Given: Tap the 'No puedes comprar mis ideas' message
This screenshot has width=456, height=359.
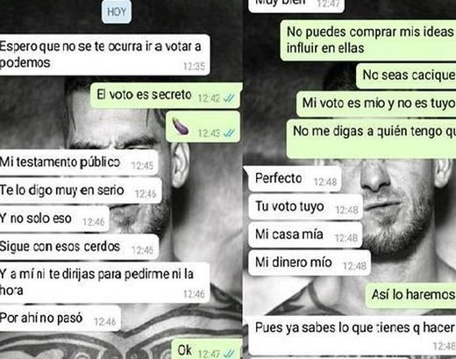Looking at the screenshot, I should click(x=368, y=40).
